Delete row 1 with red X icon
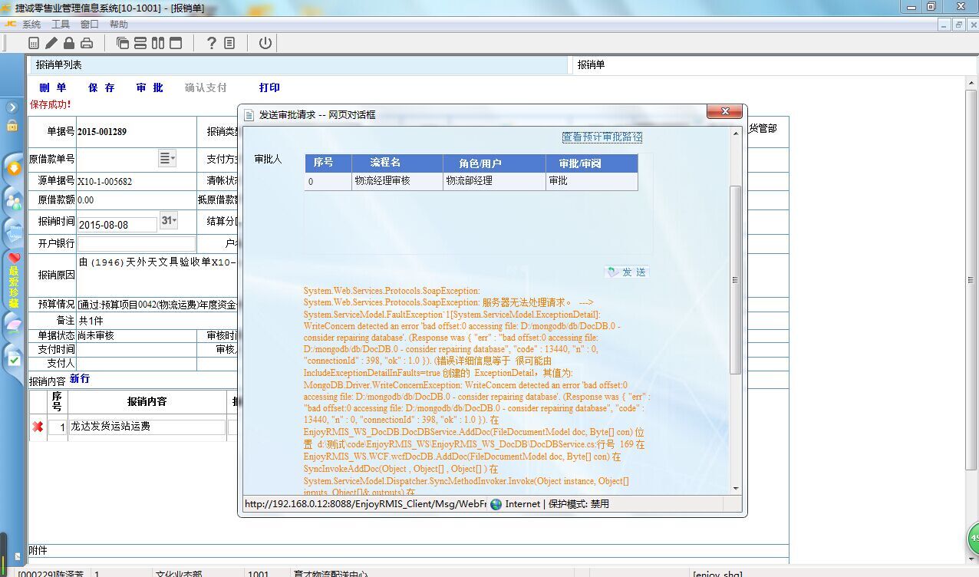Screen dimensions: 979x577 click(38, 427)
